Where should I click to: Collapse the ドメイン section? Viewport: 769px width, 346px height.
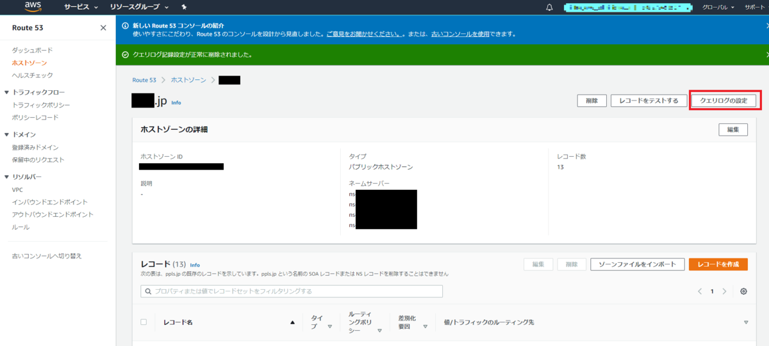[6, 135]
